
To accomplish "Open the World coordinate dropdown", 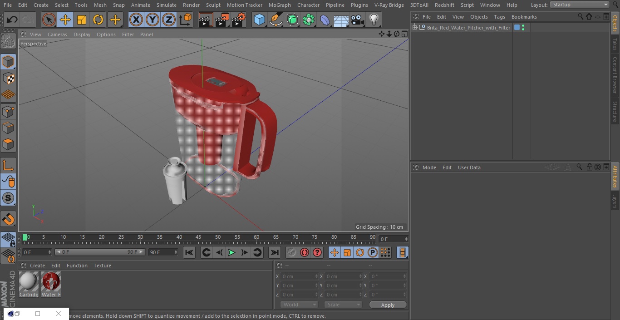I will click(299, 305).
